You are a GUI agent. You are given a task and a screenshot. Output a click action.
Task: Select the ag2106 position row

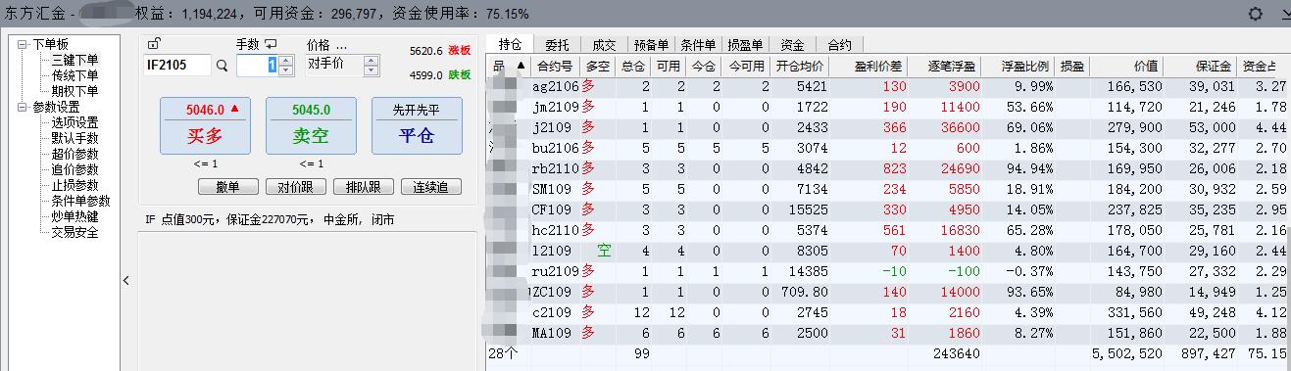click(x=887, y=86)
